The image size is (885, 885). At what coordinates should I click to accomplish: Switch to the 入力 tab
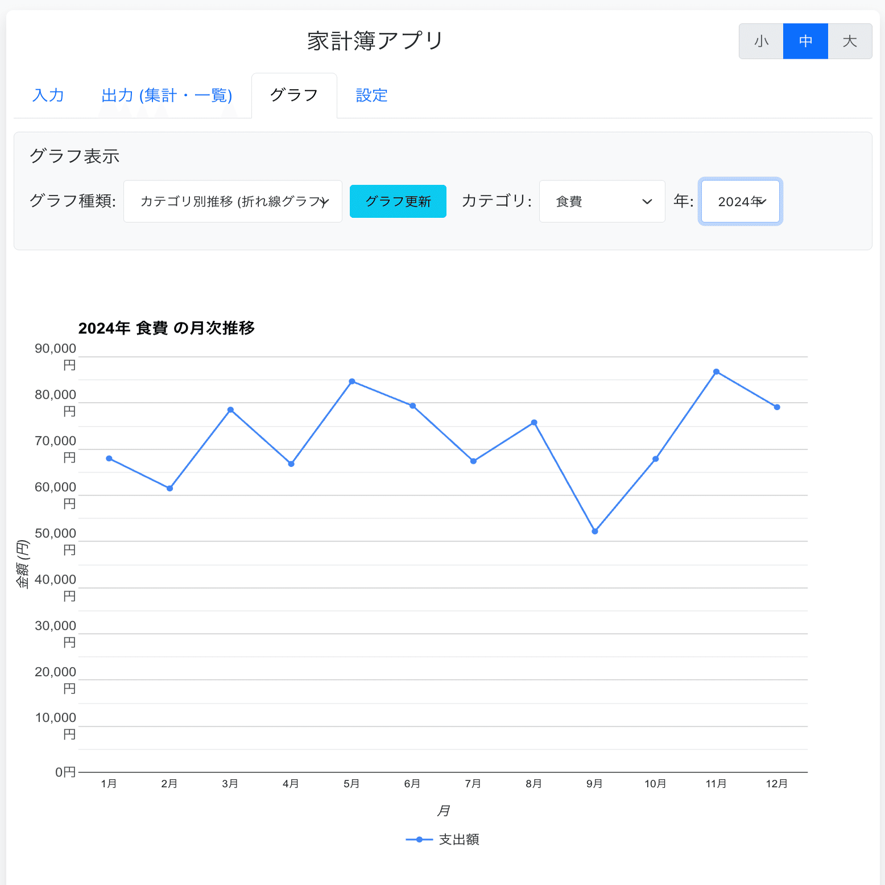pyautogui.click(x=49, y=95)
